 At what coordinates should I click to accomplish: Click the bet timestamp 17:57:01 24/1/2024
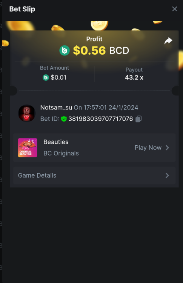pos(111,108)
